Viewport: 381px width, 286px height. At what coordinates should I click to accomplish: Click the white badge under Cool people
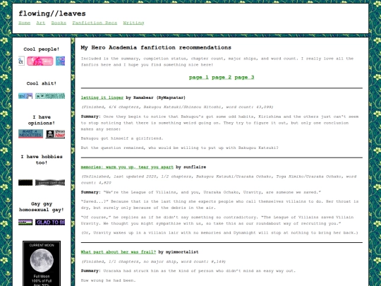coord(21,61)
